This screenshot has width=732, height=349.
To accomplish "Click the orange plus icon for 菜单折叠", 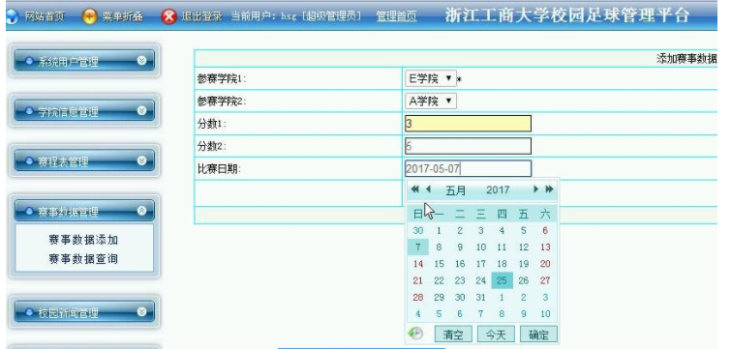I will 90,16.
